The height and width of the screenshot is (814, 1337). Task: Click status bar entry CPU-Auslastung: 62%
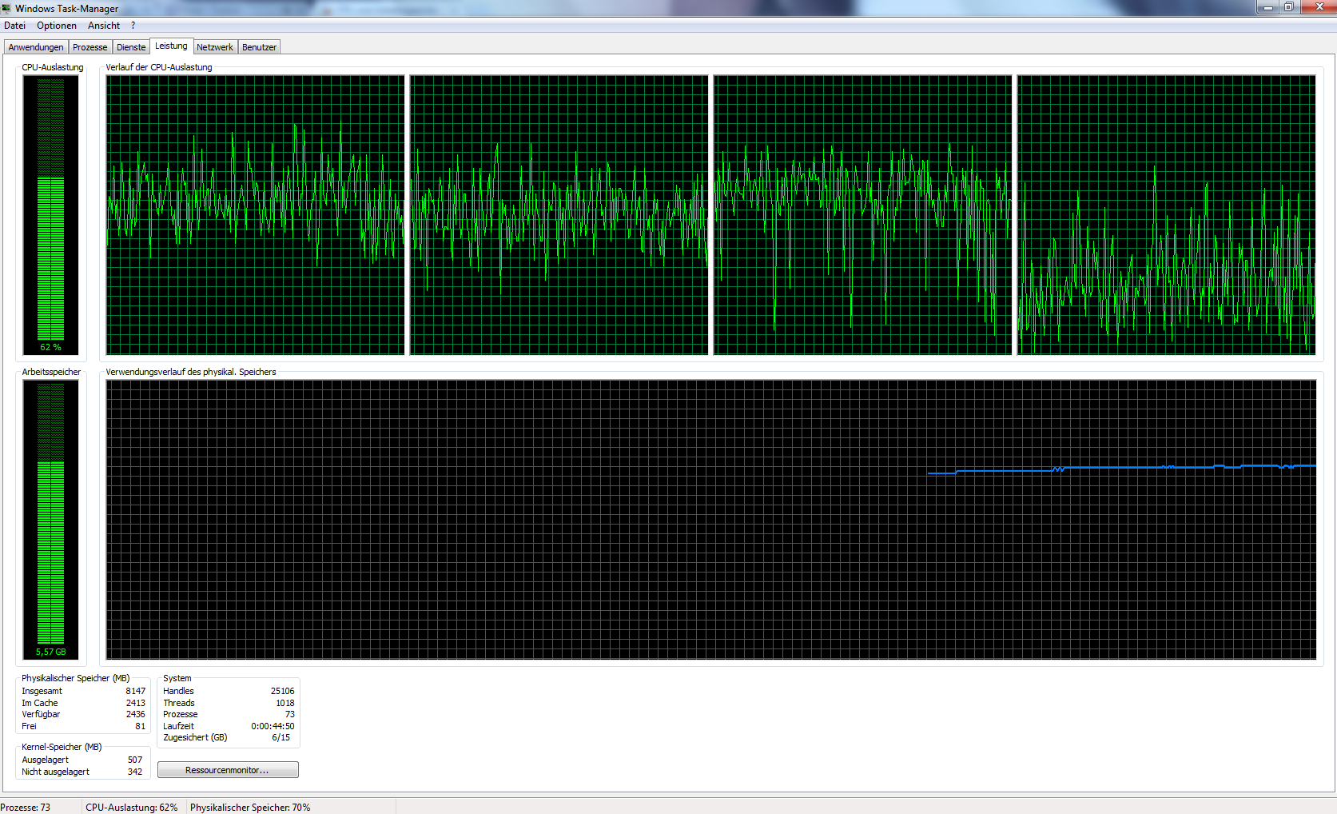click(132, 807)
